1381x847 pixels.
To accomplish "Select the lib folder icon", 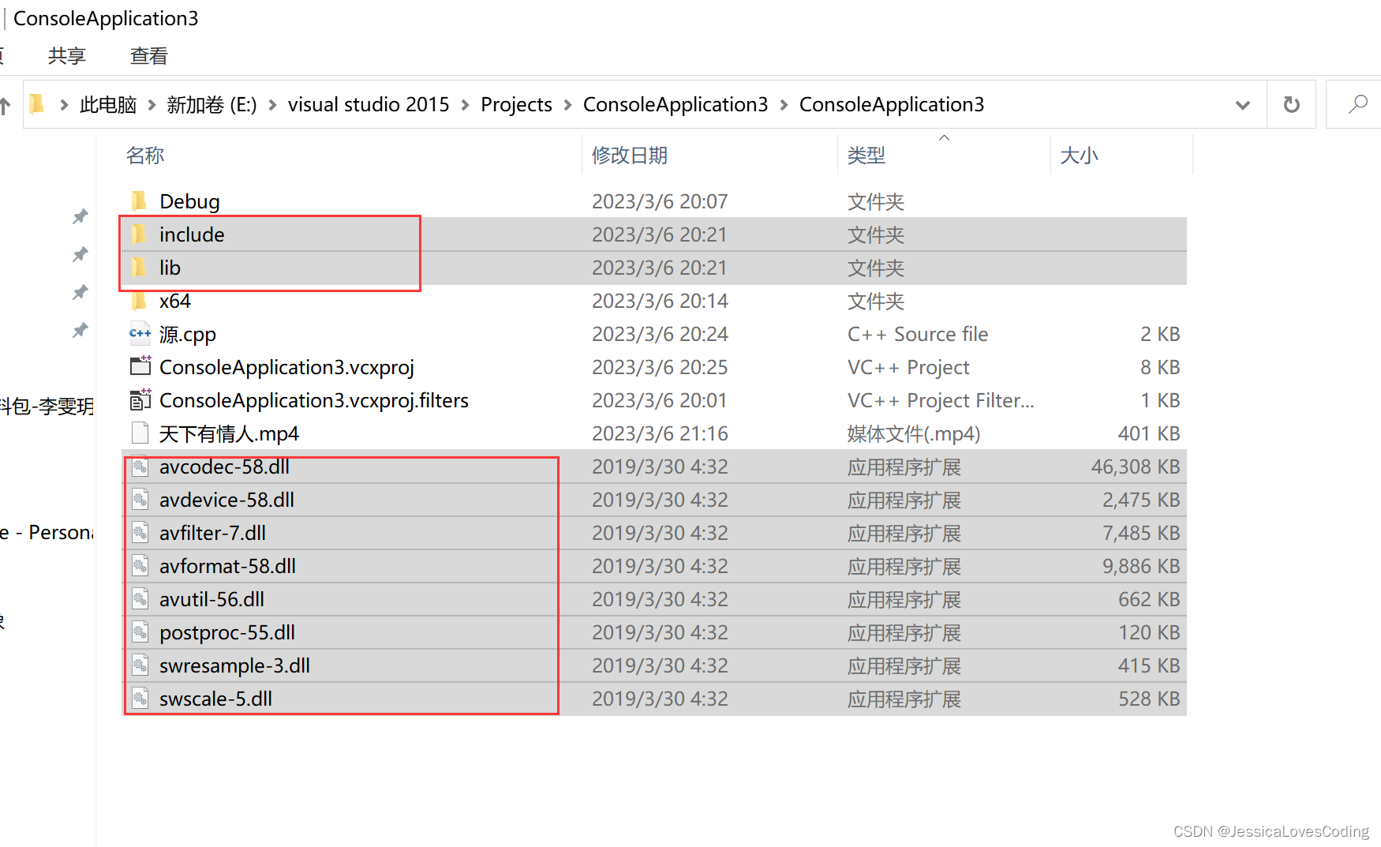I will (140, 268).
